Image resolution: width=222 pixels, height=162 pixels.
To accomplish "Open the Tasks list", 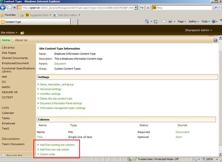I will pyautogui.click(x=6, y=118).
